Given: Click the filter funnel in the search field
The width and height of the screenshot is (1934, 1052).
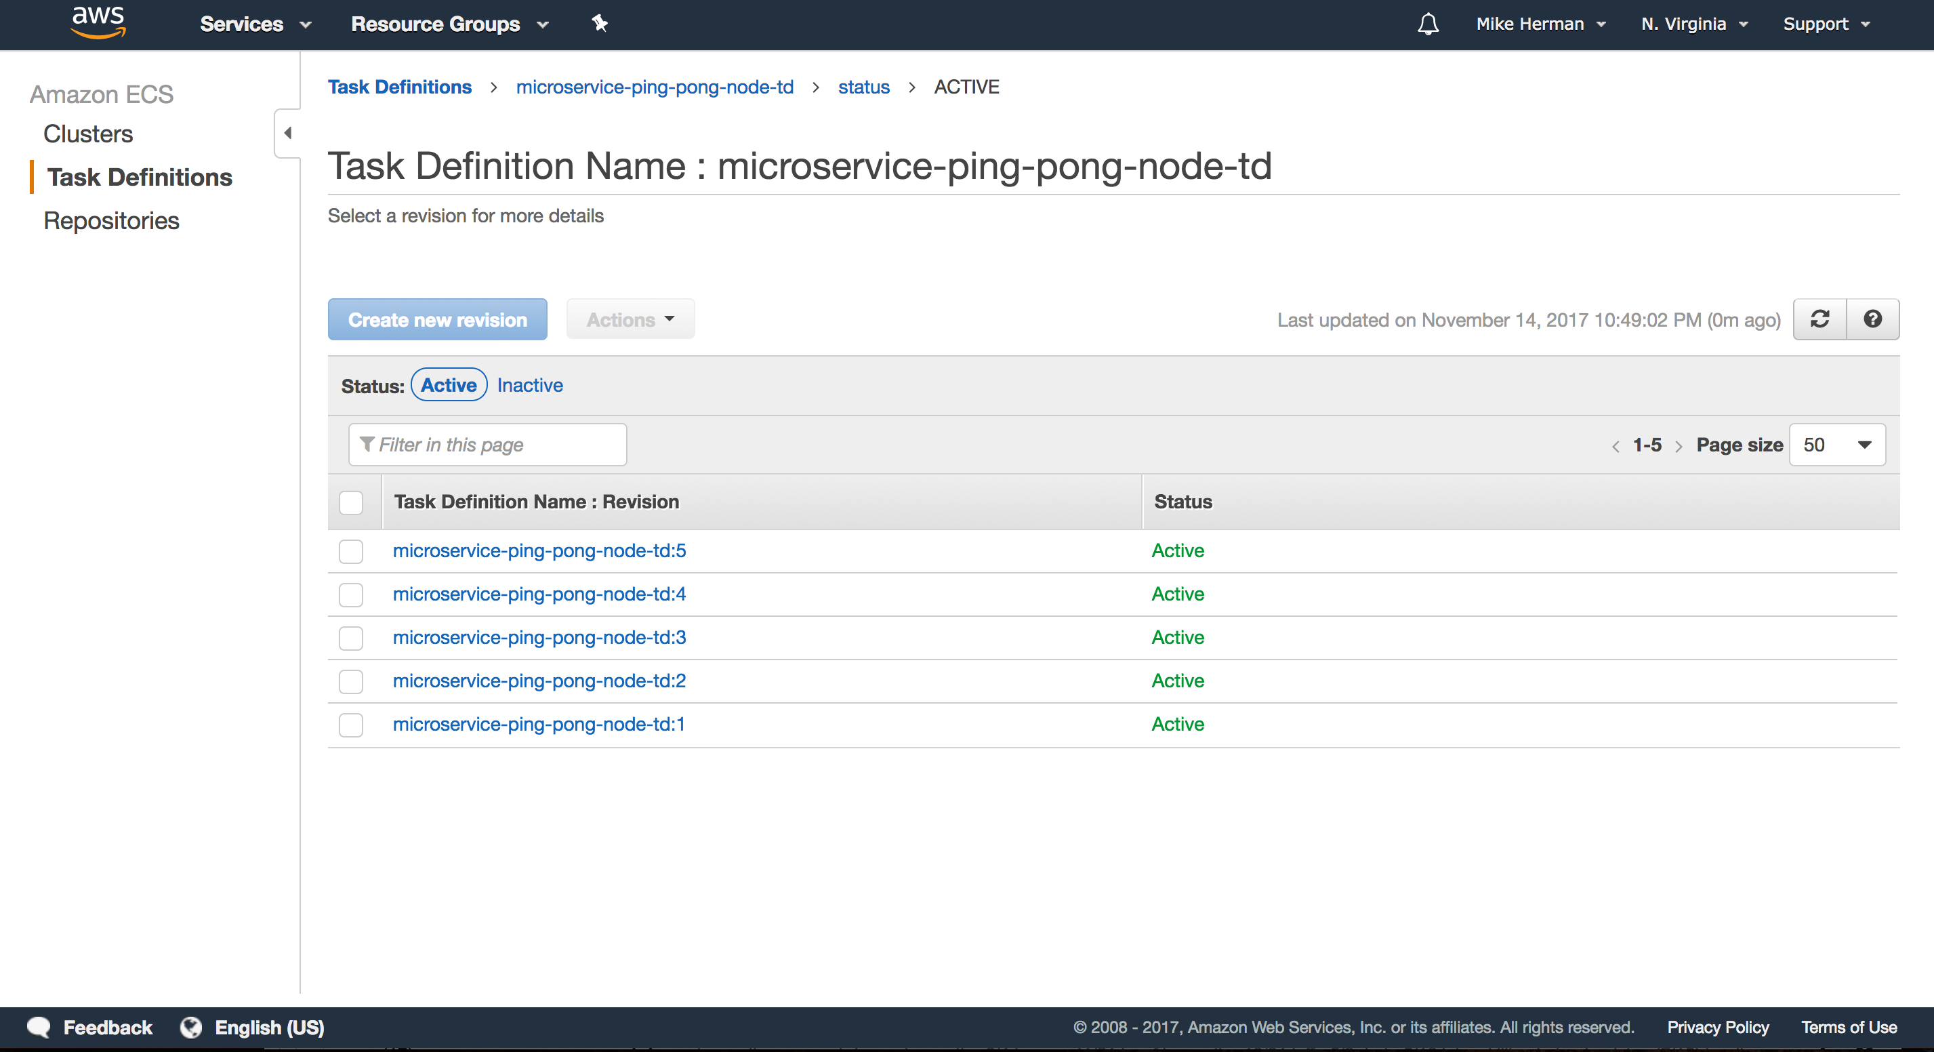Looking at the screenshot, I should point(367,445).
